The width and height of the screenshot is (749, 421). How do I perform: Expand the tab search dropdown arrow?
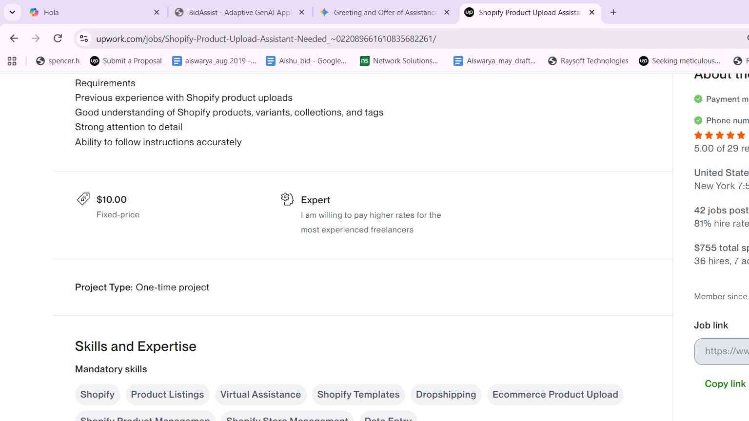[x=12, y=13]
